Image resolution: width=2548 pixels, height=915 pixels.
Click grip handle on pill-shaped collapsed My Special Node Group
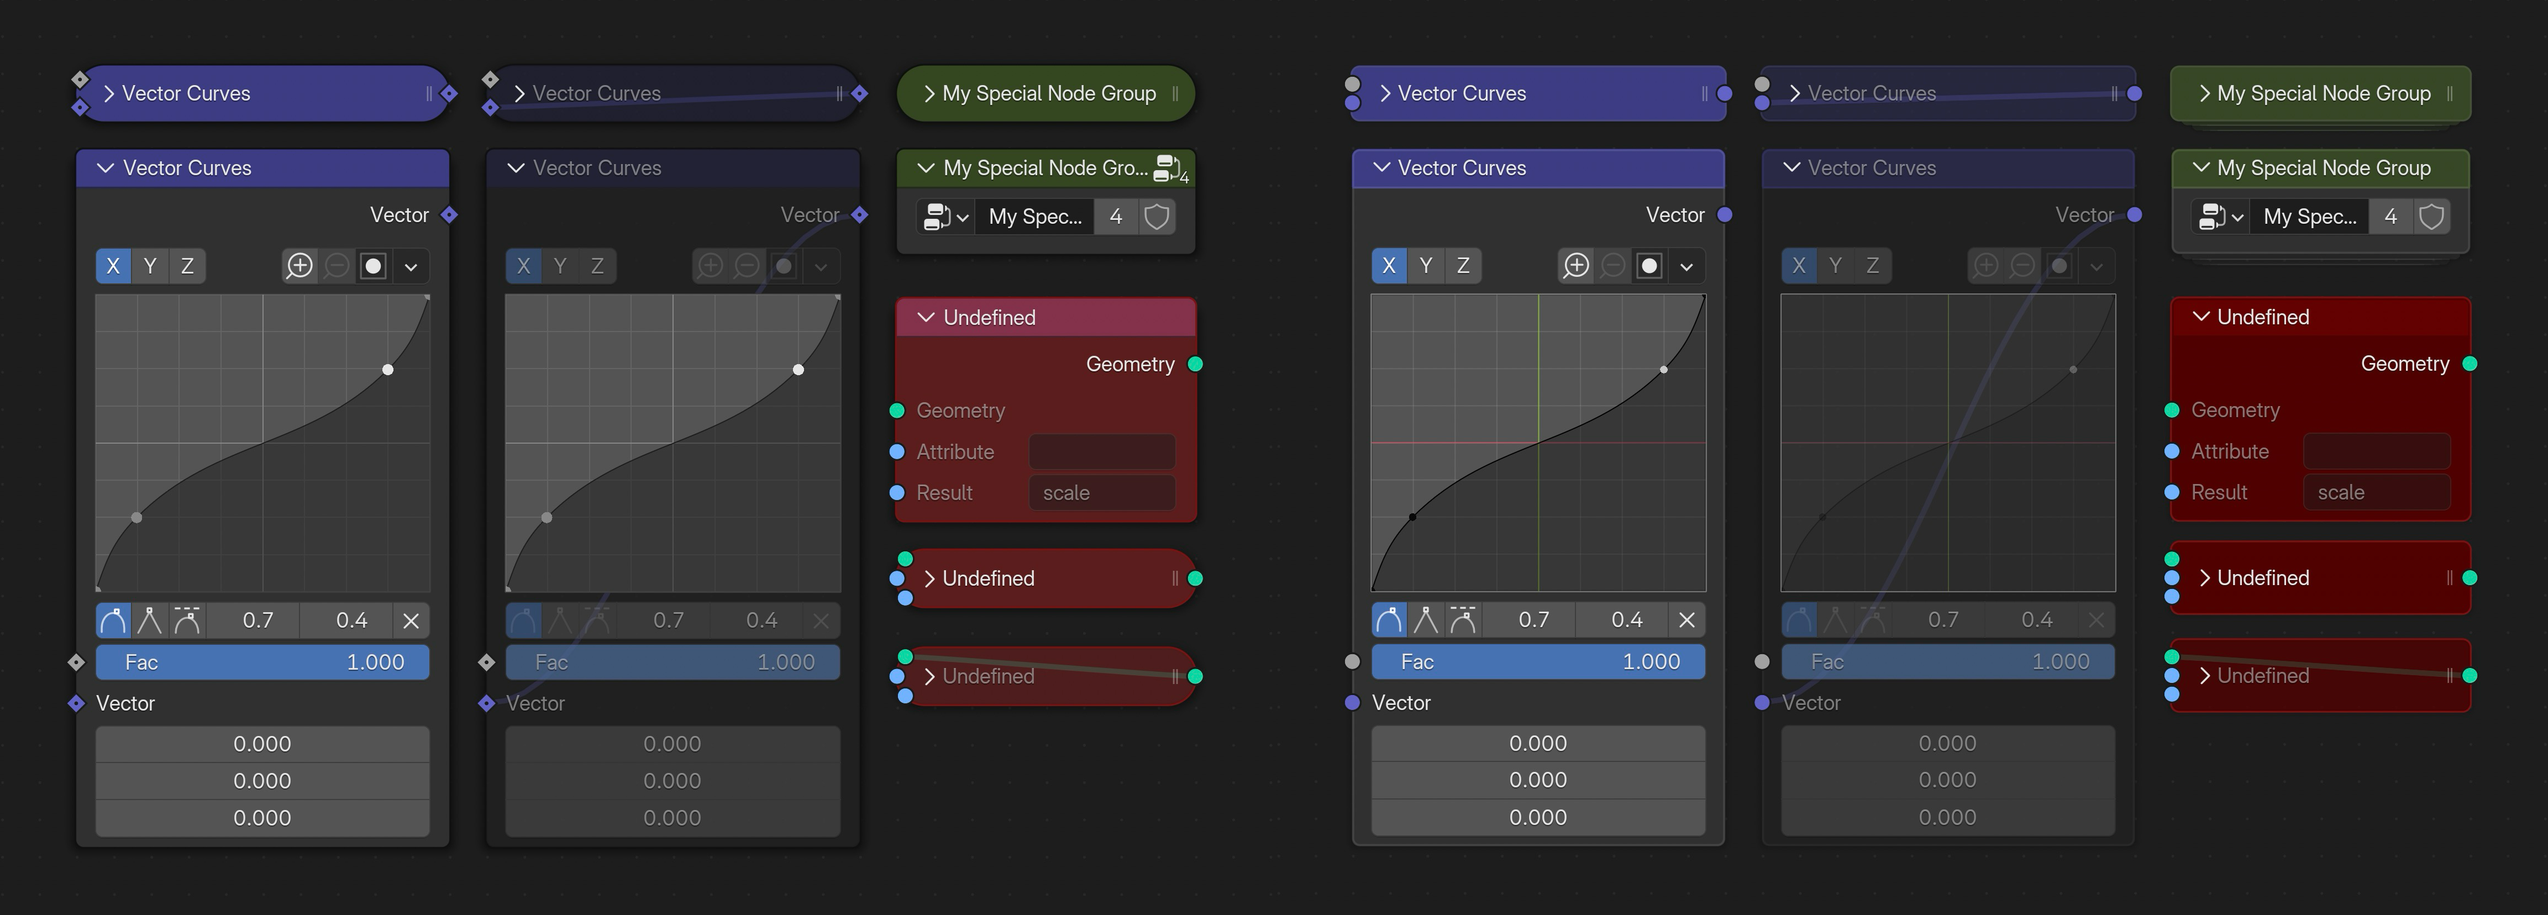[x=1175, y=94]
